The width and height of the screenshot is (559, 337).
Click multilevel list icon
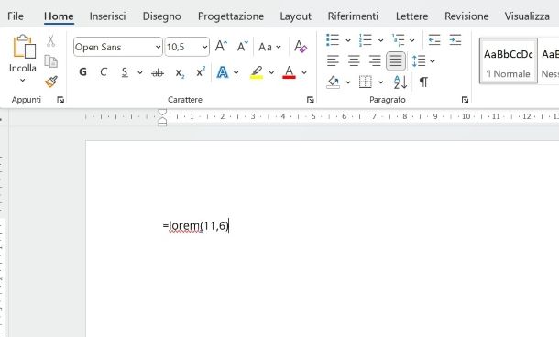point(398,40)
